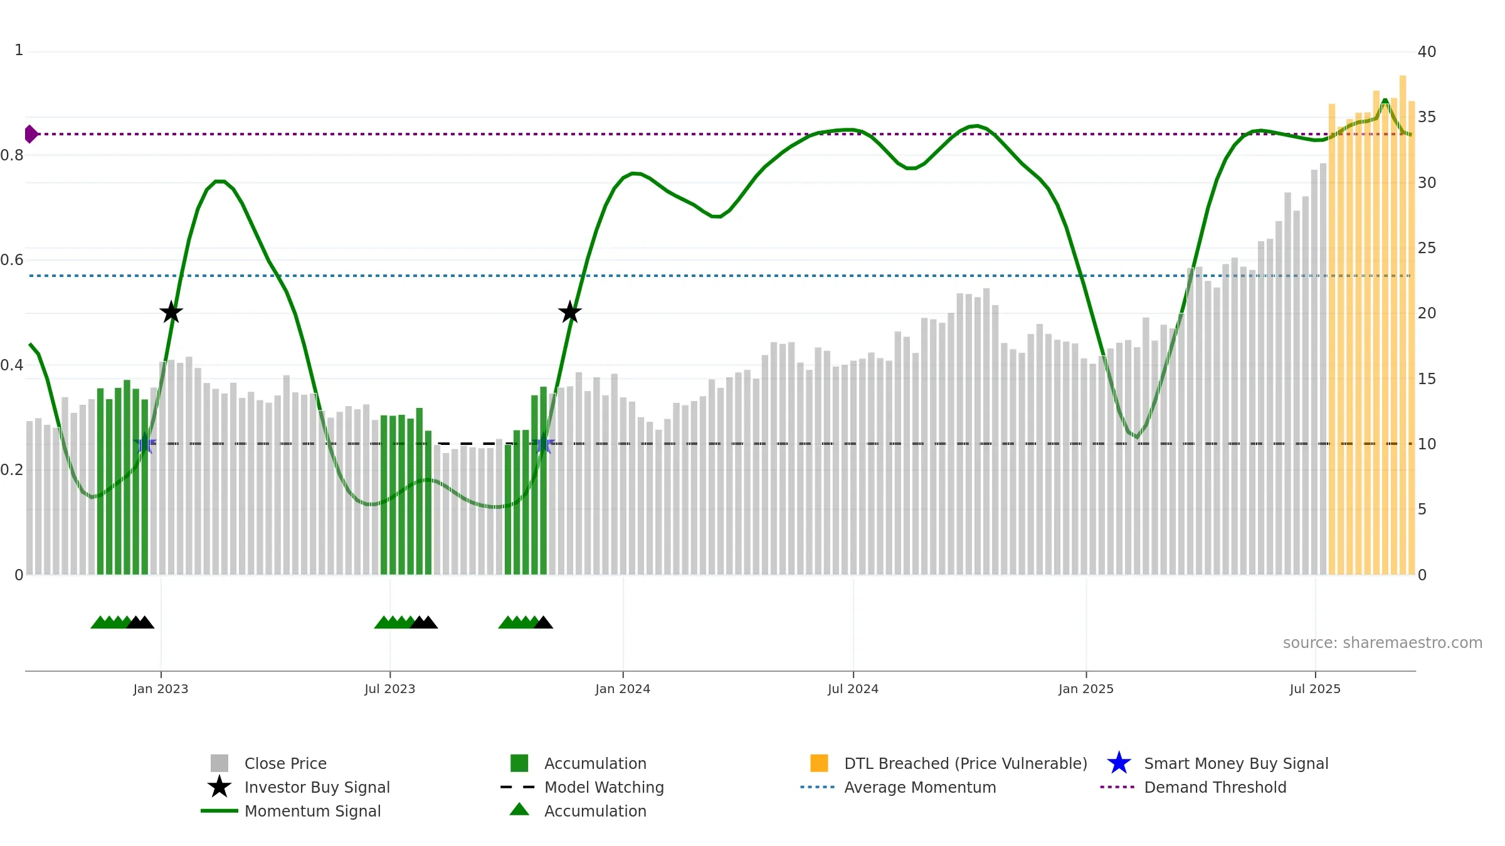Toggle the Smart Money Buy Signal label
The height and width of the screenshot is (846, 1505).
click(1236, 763)
